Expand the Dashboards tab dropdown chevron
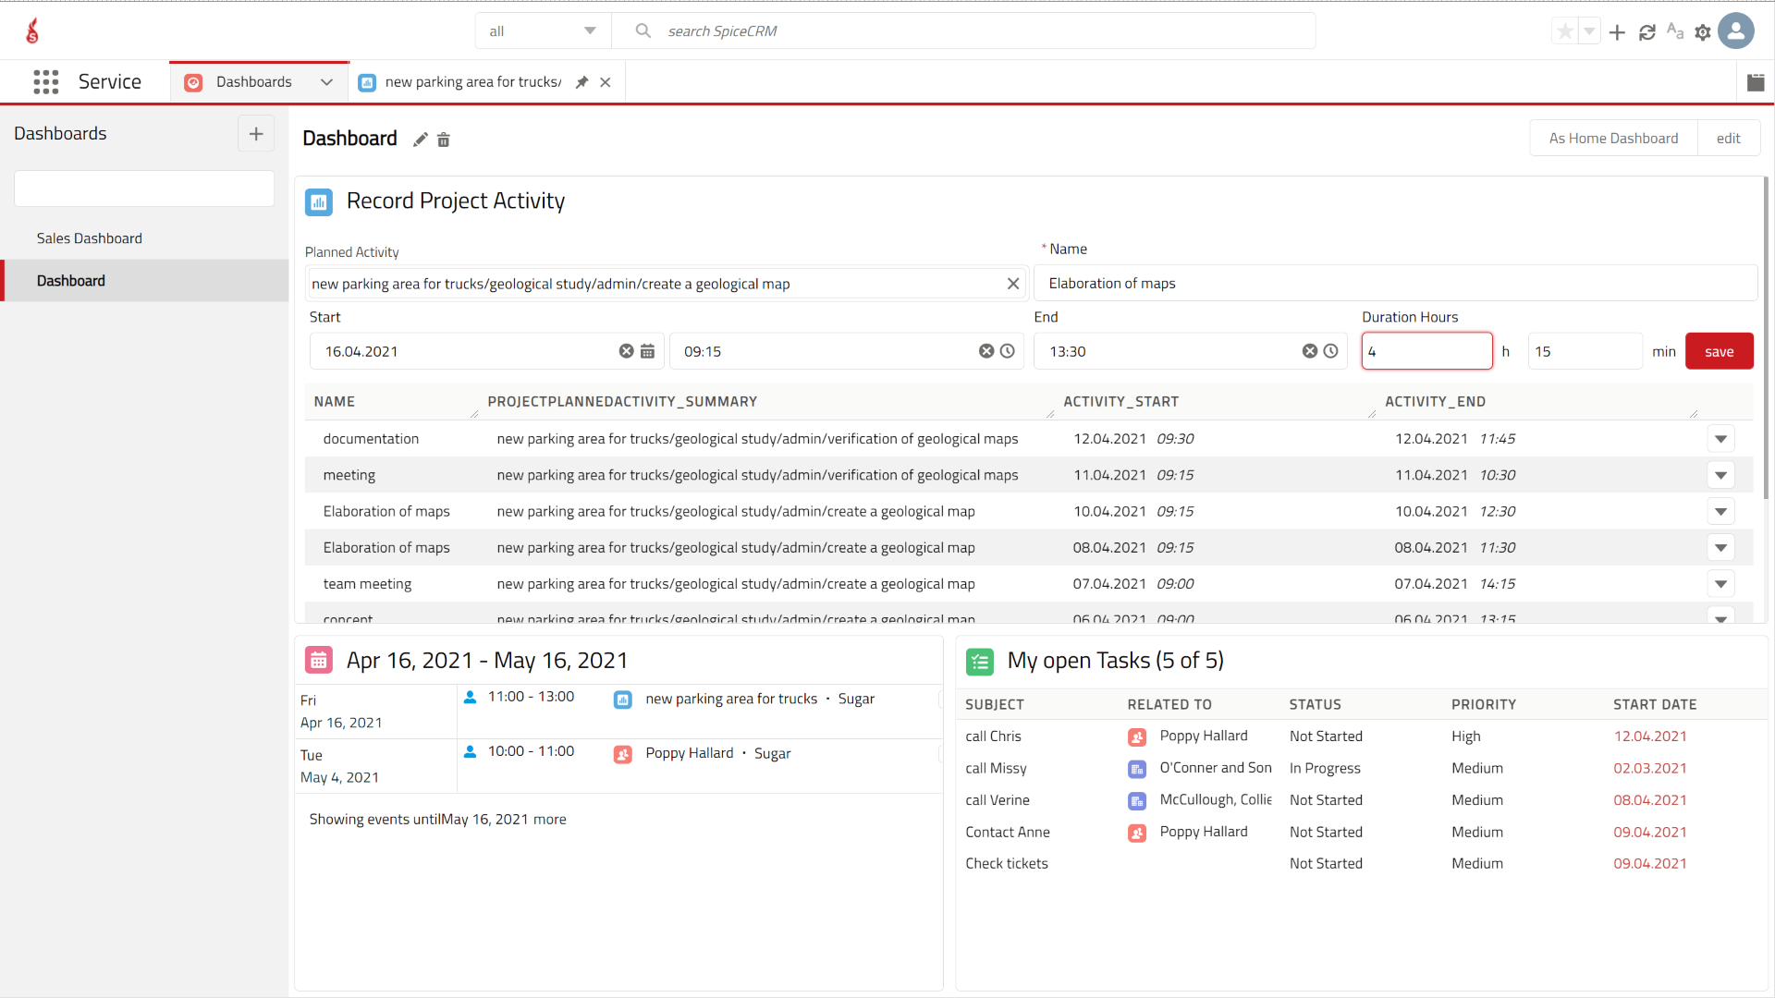1775x998 pixels. 326,82
